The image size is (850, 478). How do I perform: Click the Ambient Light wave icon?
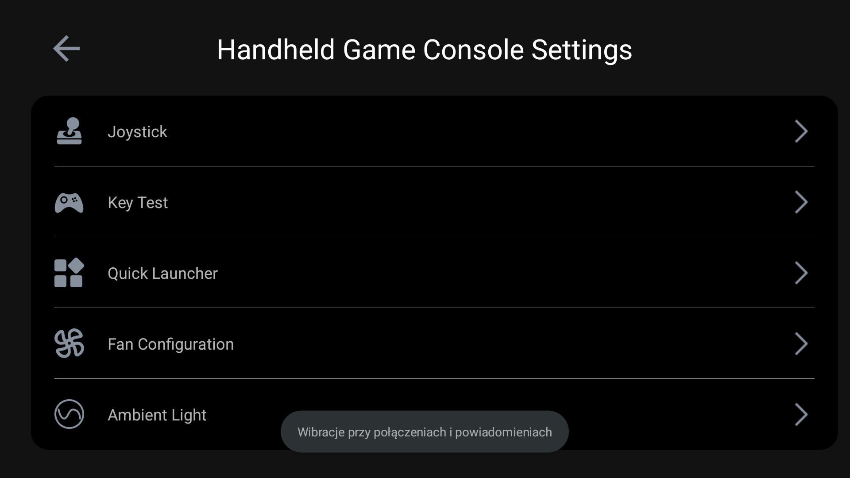pyautogui.click(x=69, y=414)
